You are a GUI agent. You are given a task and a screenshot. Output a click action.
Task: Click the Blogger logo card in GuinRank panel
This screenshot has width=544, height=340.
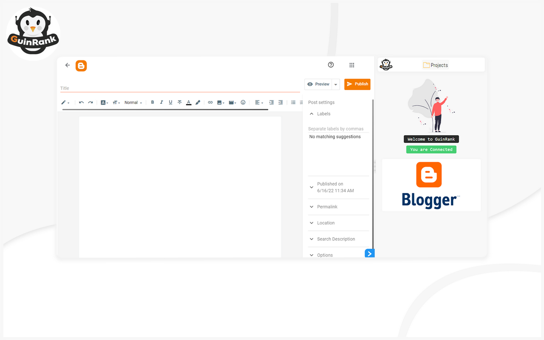coord(431,185)
